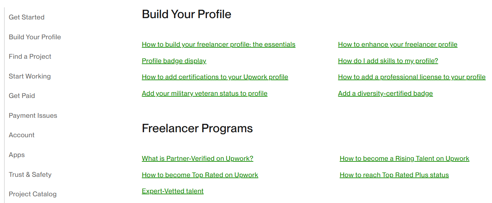Click Add a diversity-certified badge link

pyautogui.click(x=385, y=93)
